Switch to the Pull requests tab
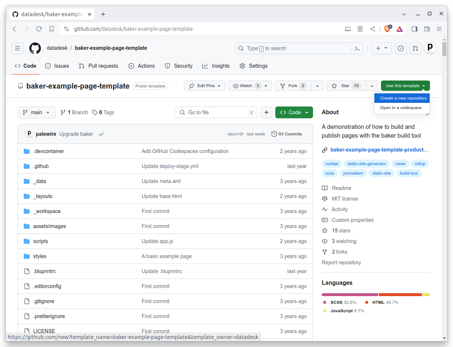453x347 pixels. tap(98, 66)
